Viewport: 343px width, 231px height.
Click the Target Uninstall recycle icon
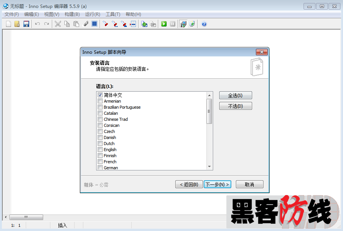192,24
